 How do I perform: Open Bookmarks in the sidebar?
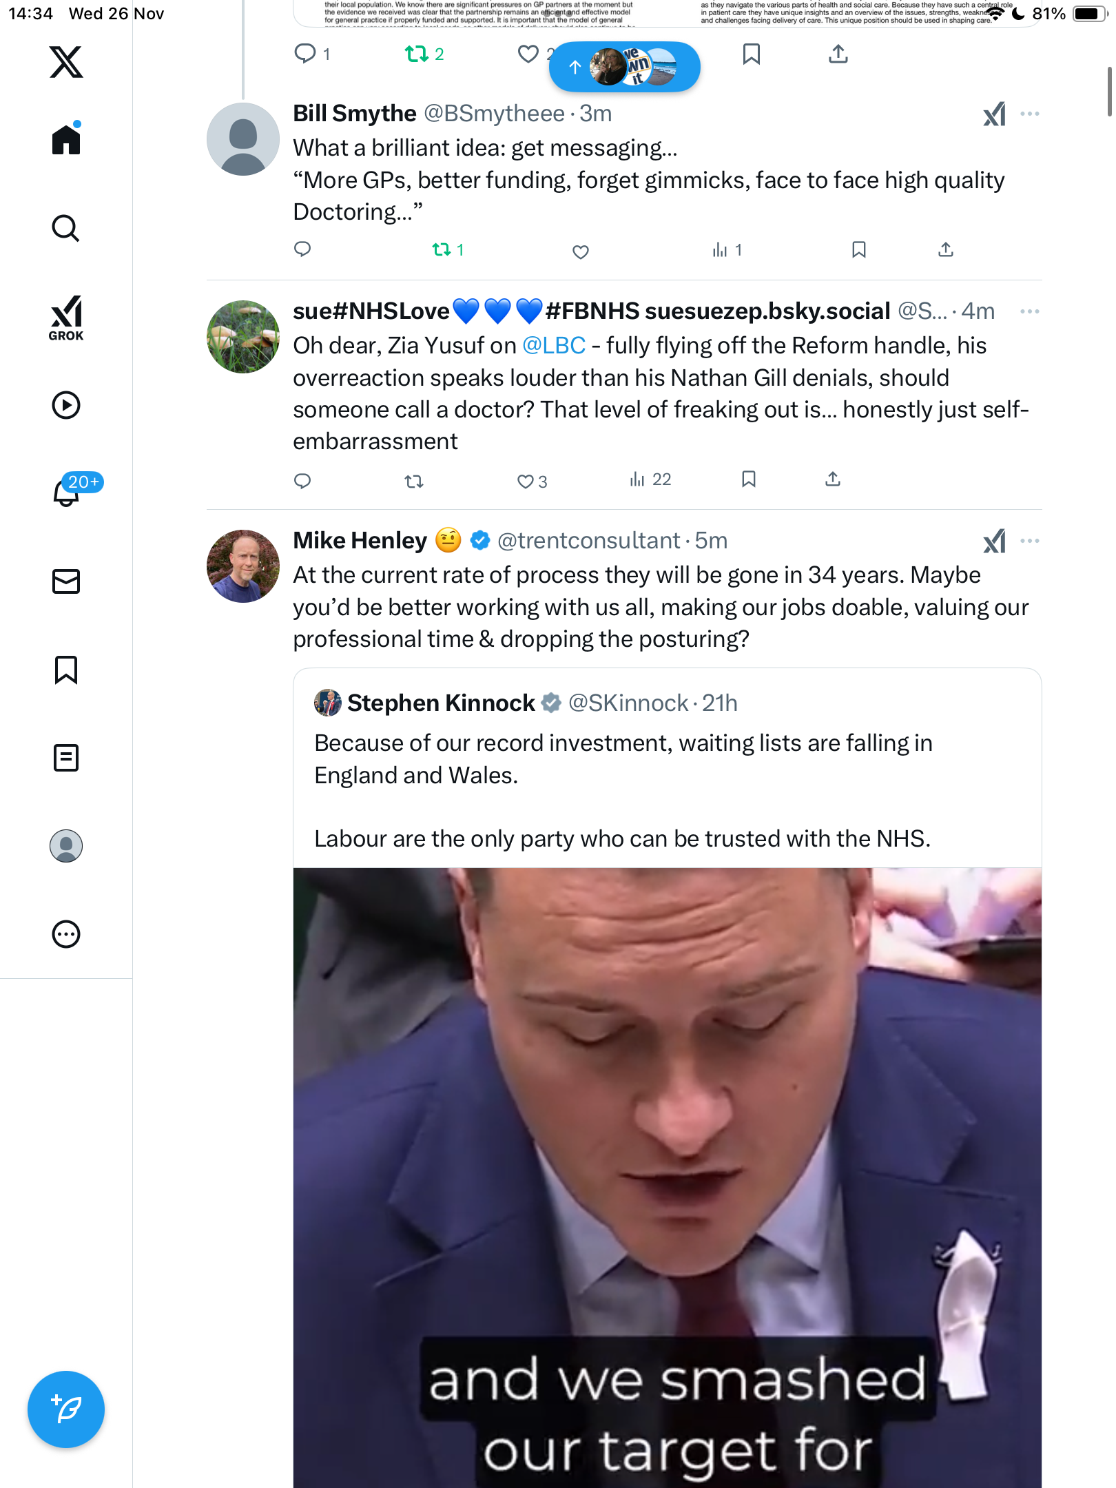[x=66, y=670]
